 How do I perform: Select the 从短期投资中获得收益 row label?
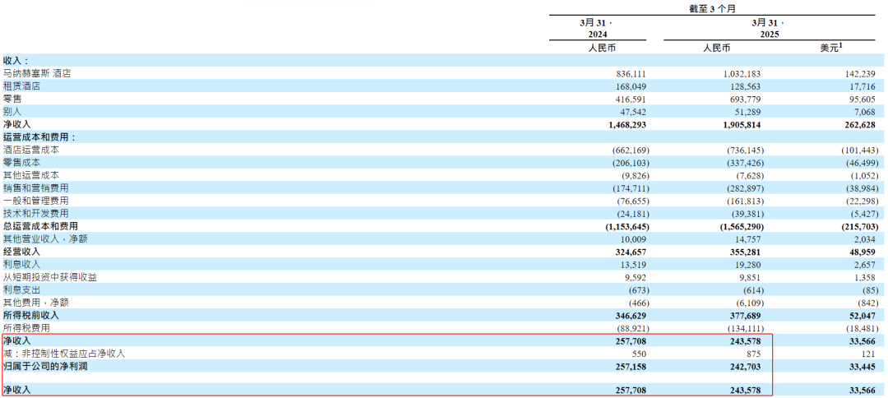(50, 277)
